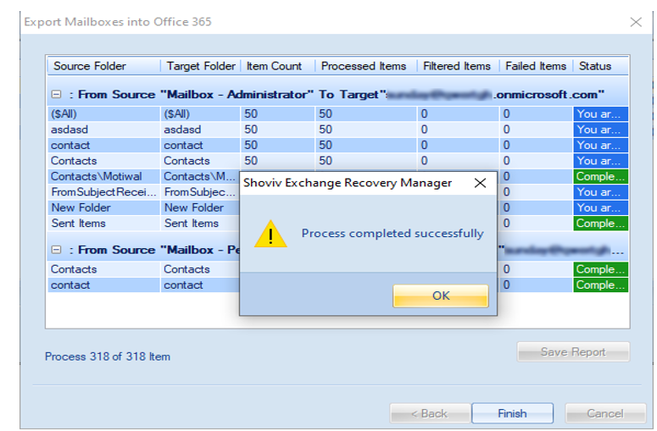Click the Comple... status of Sent Items row
This screenshot has width=657, height=431.
click(600, 224)
